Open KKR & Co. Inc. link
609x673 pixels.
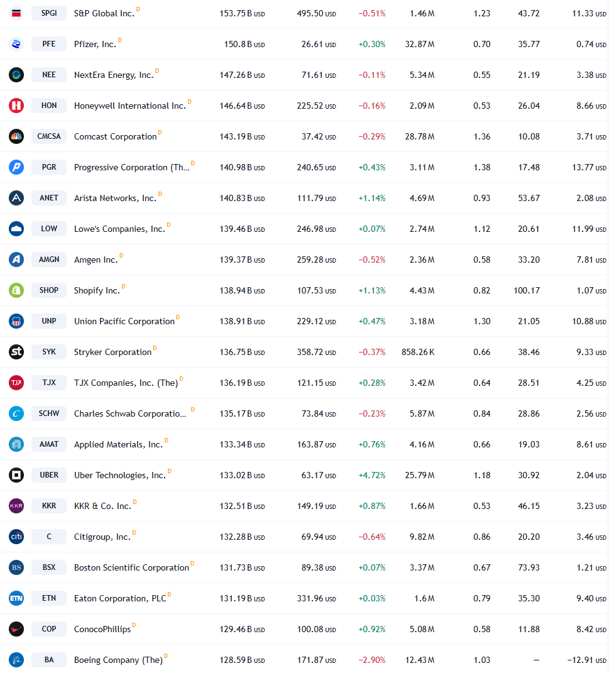click(x=102, y=506)
